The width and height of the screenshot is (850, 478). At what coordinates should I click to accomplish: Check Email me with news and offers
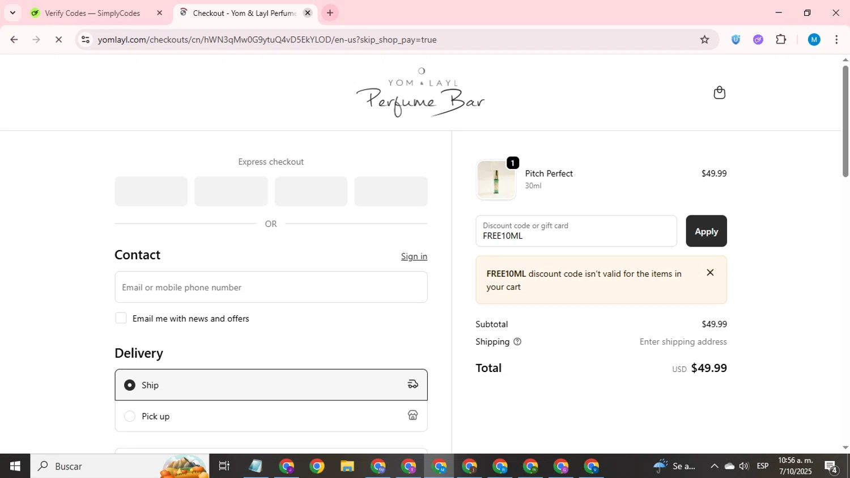(121, 318)
